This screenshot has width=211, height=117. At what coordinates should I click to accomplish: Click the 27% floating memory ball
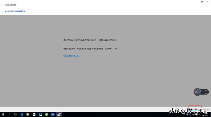[197, 92]
